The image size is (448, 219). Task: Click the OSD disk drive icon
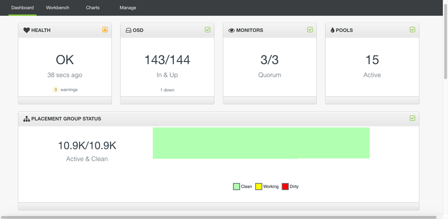pos(129,30)
